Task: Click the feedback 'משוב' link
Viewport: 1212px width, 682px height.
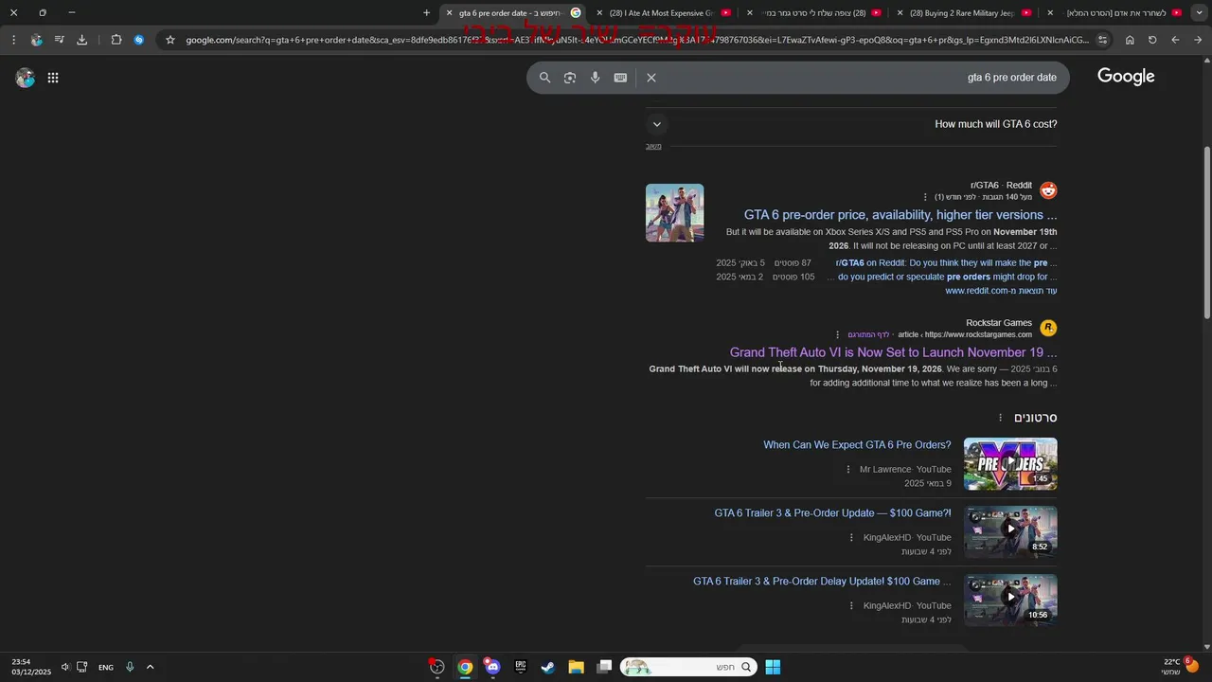Action: (653, 146)
